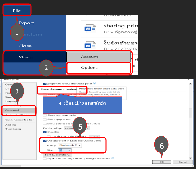
Task: Open the File tab
Action: (17, 11)
